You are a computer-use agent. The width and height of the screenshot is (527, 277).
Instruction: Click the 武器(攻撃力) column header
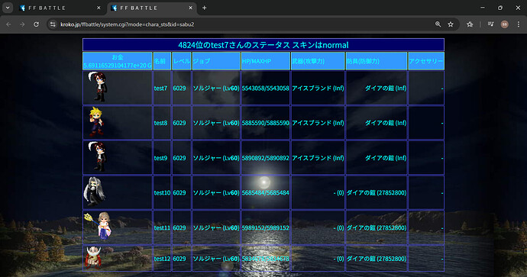318,61
